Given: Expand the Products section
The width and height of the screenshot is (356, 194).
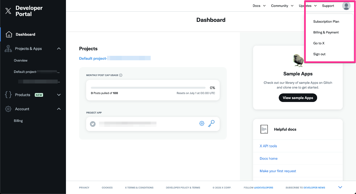Looking at the screenshot, I should point(59,95).
